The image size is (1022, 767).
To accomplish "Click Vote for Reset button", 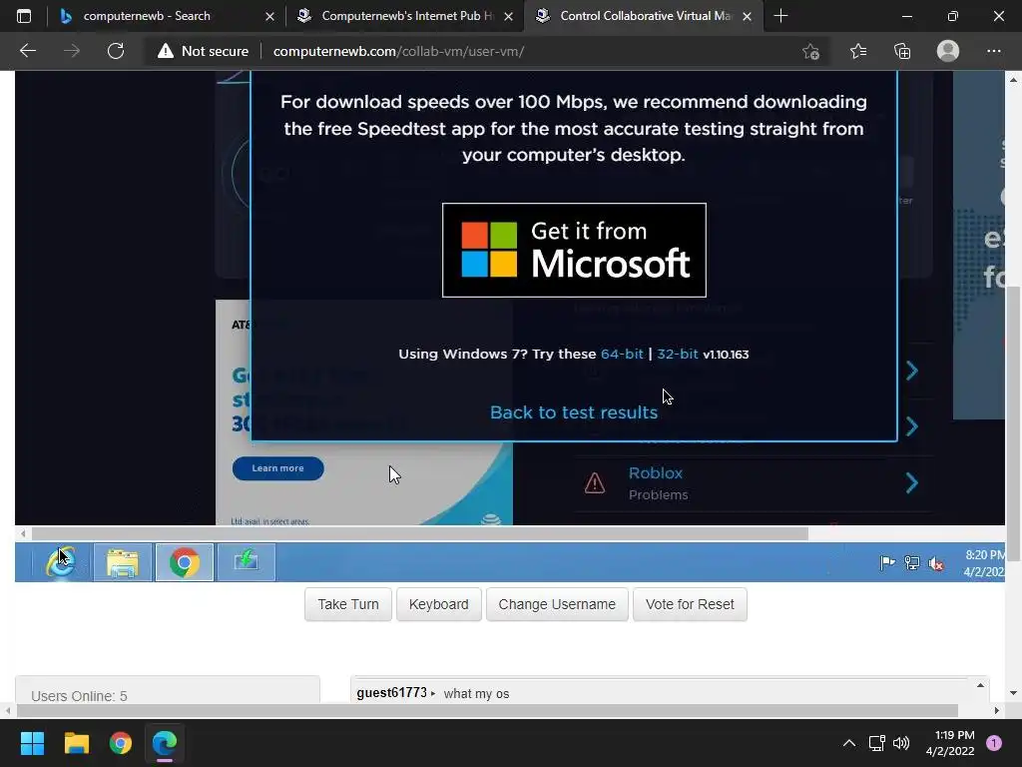I will coord(690,604).
